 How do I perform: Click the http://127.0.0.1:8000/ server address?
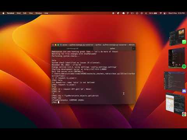[x=95, y=69]
